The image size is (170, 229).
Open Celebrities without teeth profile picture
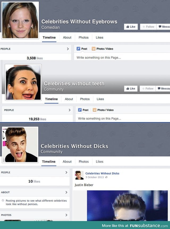pyautogui.click(x=23, y=82)
